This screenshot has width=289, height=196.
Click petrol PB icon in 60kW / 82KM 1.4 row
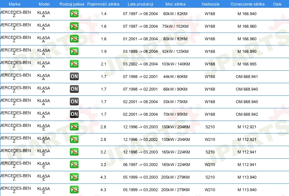point(74,14)
